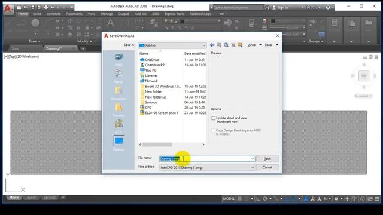The image size is (383, 215).
Task: Switch to the Home ribbon tab
Action: [23, 14]
